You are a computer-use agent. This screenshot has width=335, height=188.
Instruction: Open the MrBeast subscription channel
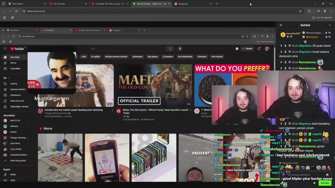tap(14, 126)
